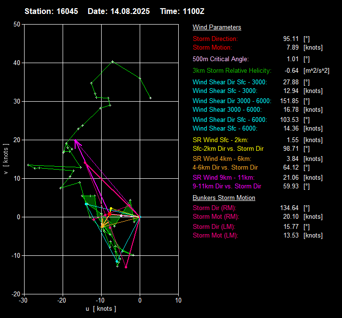The width and height of the screenshot is (342, 318).
Task: Click '9-11km Dir vs. Storm Dir' label
Action: pos(227,186)
